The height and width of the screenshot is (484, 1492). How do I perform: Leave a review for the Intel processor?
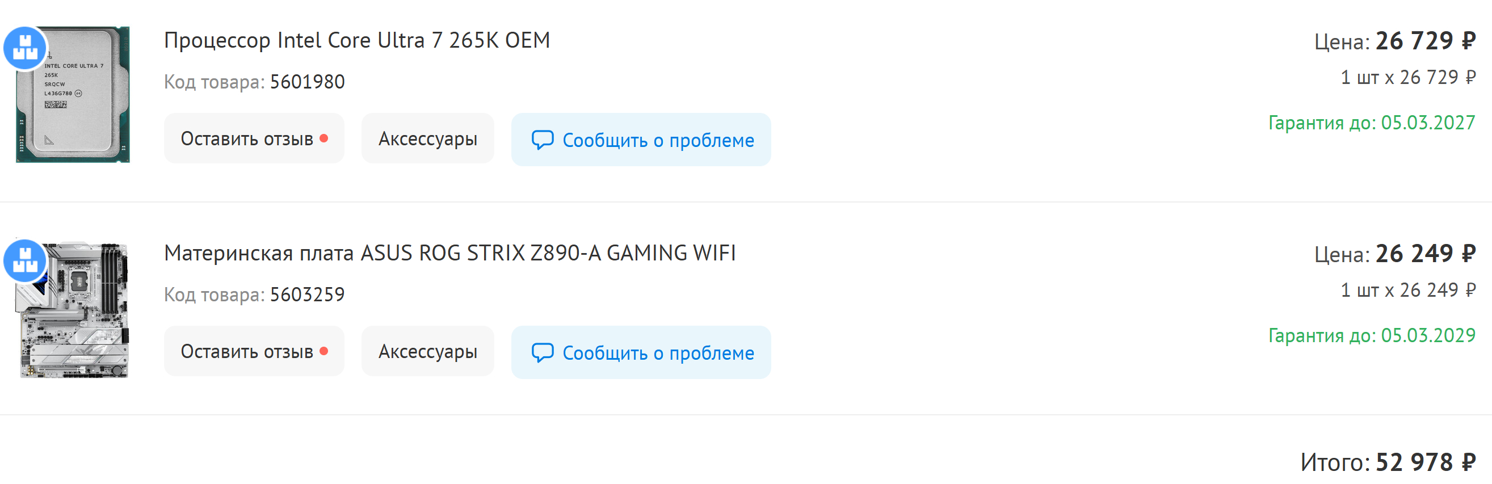(254, 138)
